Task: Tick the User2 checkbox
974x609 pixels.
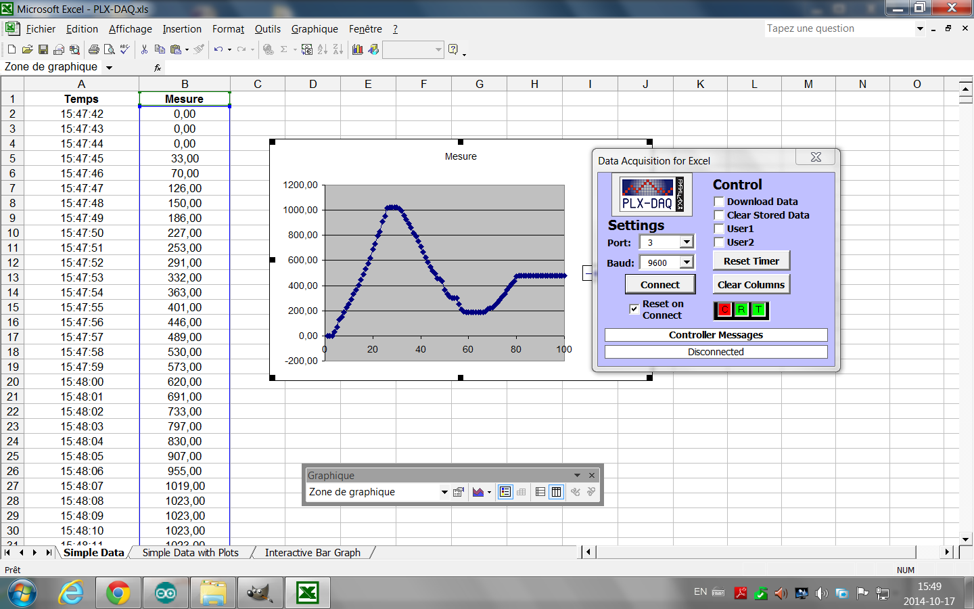Action: pos(719,242)
